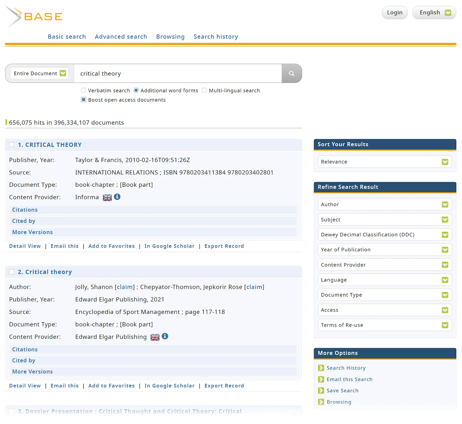Open Search history in the top navigation
The height and width of the screenshot is (424, 462).
(216, 37)
